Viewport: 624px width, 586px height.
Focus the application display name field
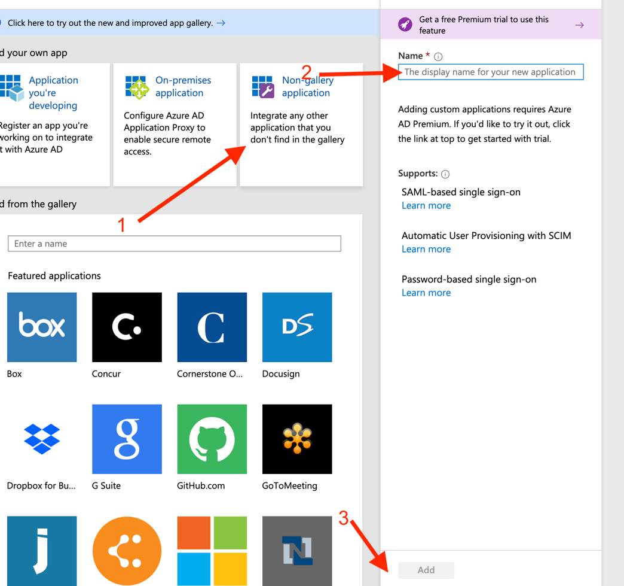tap(491, 72)
